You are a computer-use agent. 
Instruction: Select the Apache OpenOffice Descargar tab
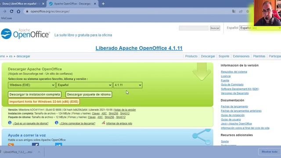[x=72, y=4]
